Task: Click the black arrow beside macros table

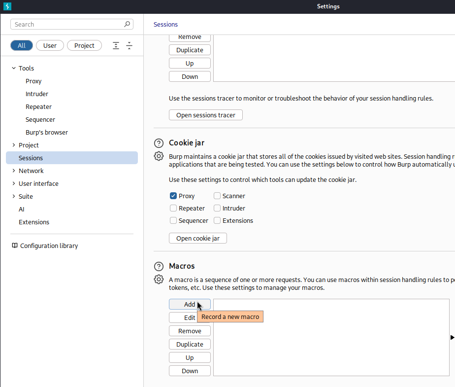Action: click(452, 337)
